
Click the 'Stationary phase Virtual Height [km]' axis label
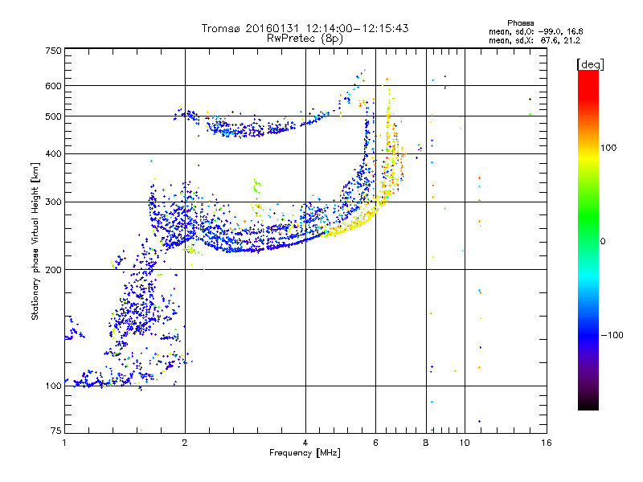[35, 241]
